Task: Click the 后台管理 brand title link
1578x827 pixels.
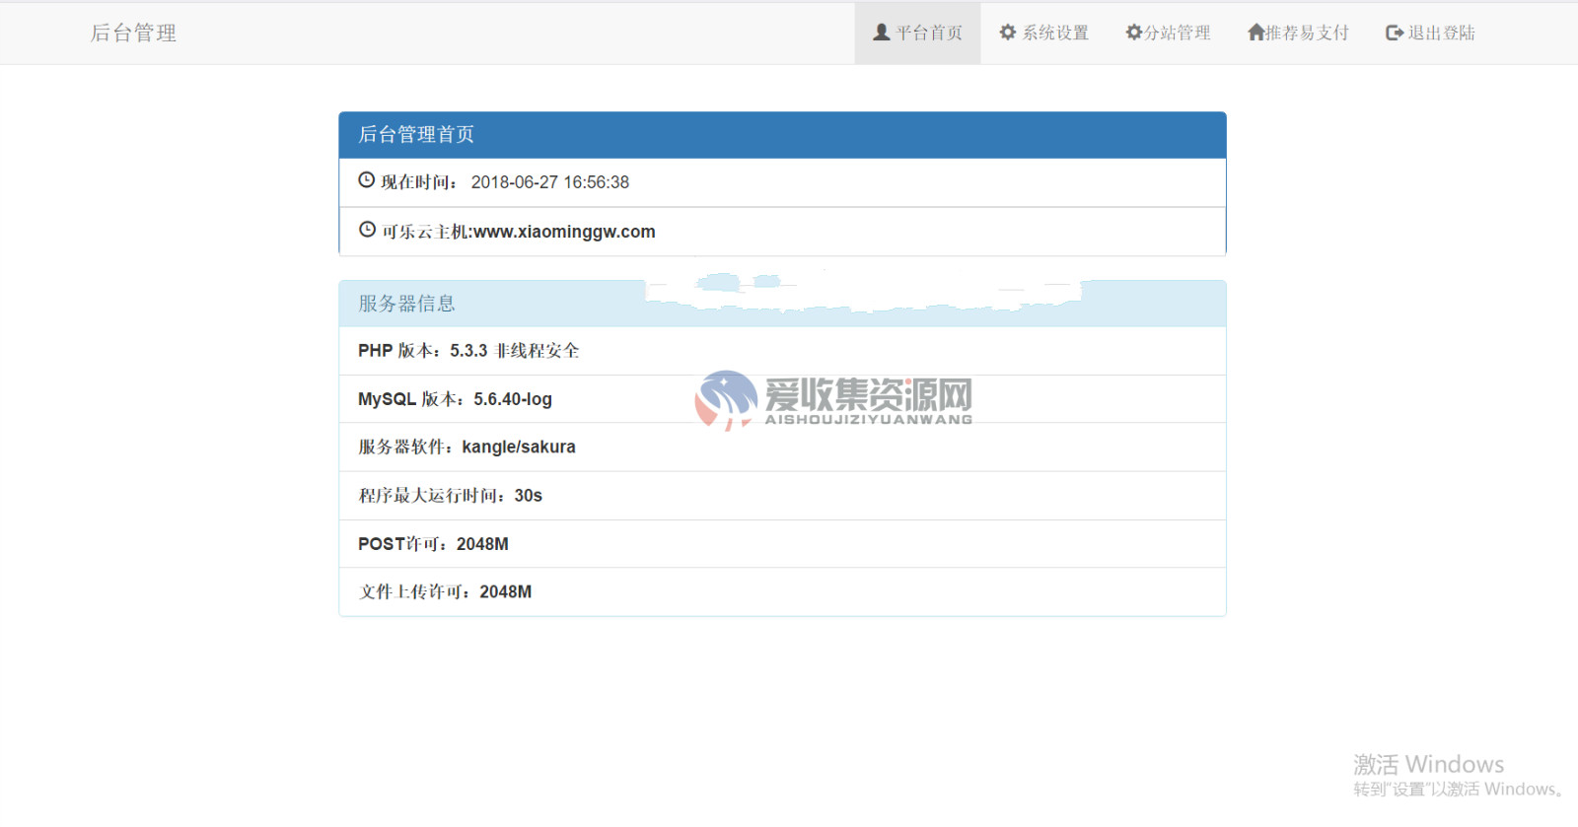Action: coord(133,34)
